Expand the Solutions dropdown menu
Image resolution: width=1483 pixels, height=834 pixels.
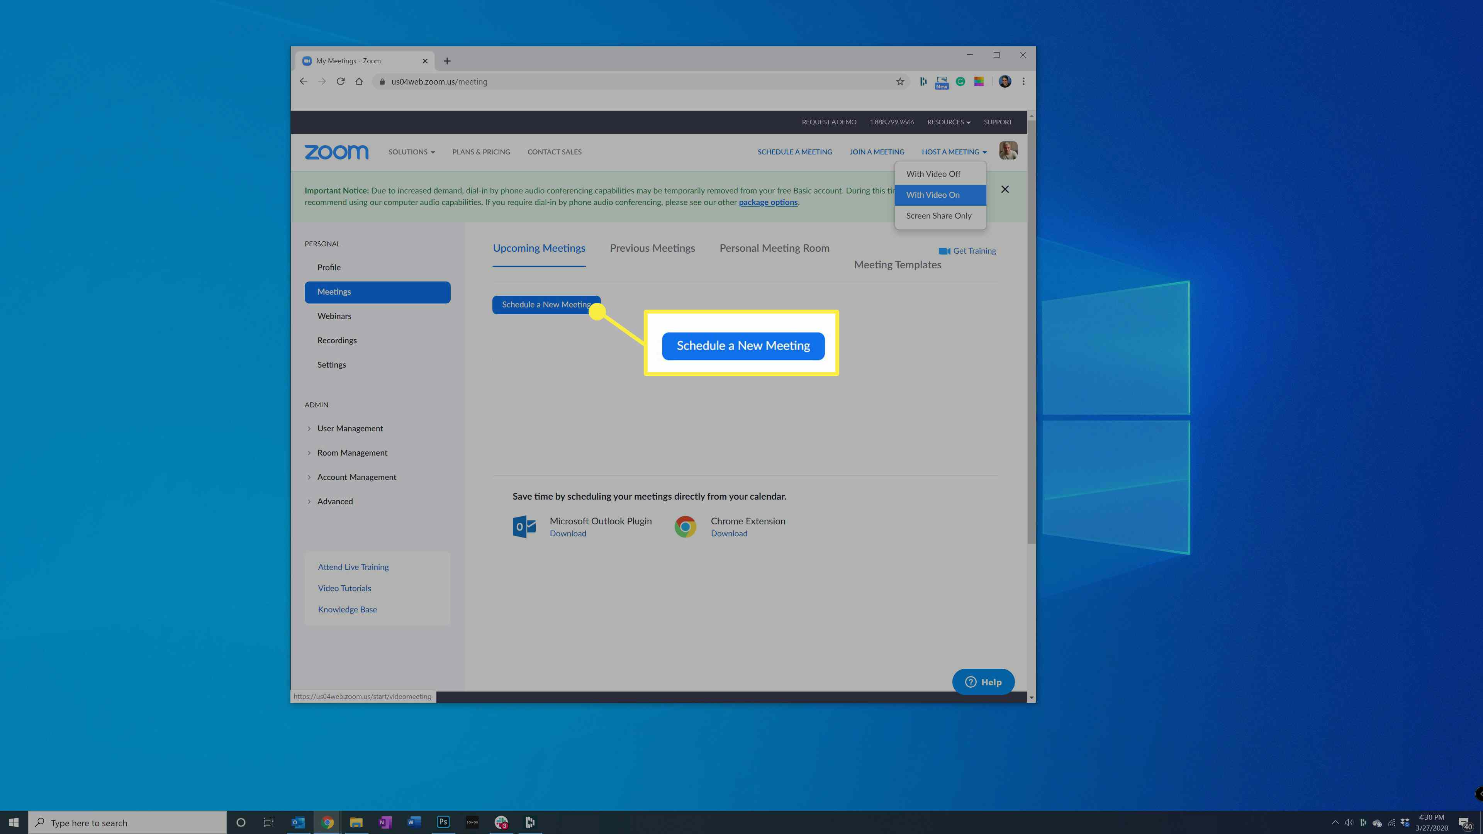tap(411, 152)
